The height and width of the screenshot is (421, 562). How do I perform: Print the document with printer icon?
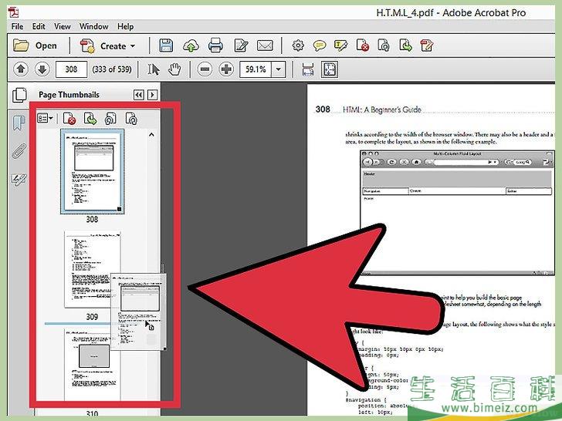[x=215, y=45]
